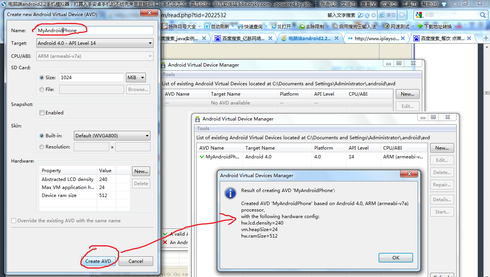490x277 pixels.
Task: Click the 兼容 compatibility mode button
Action: pos(387,15)
